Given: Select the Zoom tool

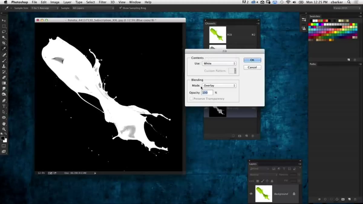Looking at the screenshot, I should [4, 129].
